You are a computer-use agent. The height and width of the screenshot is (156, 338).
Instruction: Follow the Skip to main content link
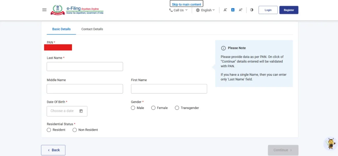(186, 4)
